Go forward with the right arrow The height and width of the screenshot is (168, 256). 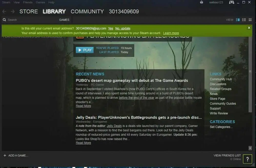[13, 12]
